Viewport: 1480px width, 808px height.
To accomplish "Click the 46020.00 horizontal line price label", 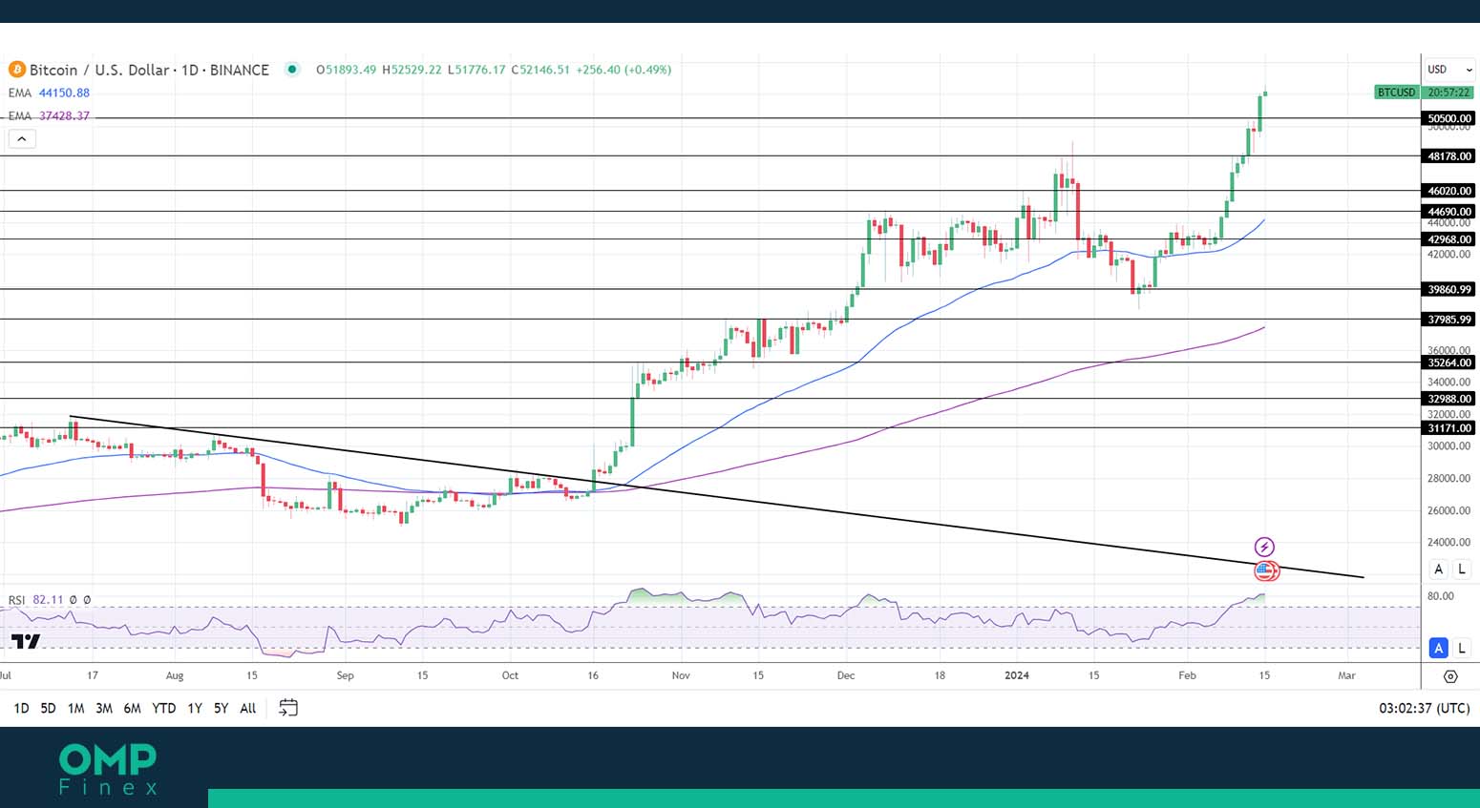I will [1448, 191].
